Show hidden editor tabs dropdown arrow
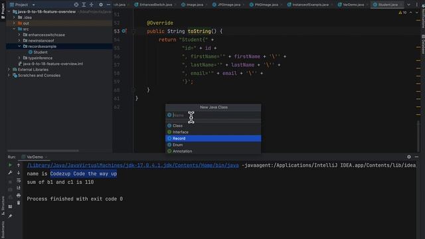The width and height of the screenshot is (425, 239). point(409,5)
